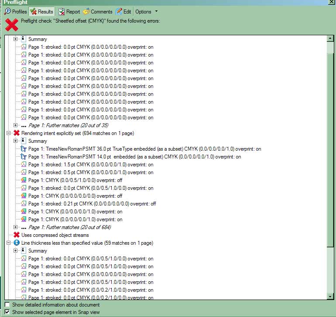Click stroke icon of 'stroked: 0.21 pt' row
The image size is (336, 317).
tap(24, 203)
